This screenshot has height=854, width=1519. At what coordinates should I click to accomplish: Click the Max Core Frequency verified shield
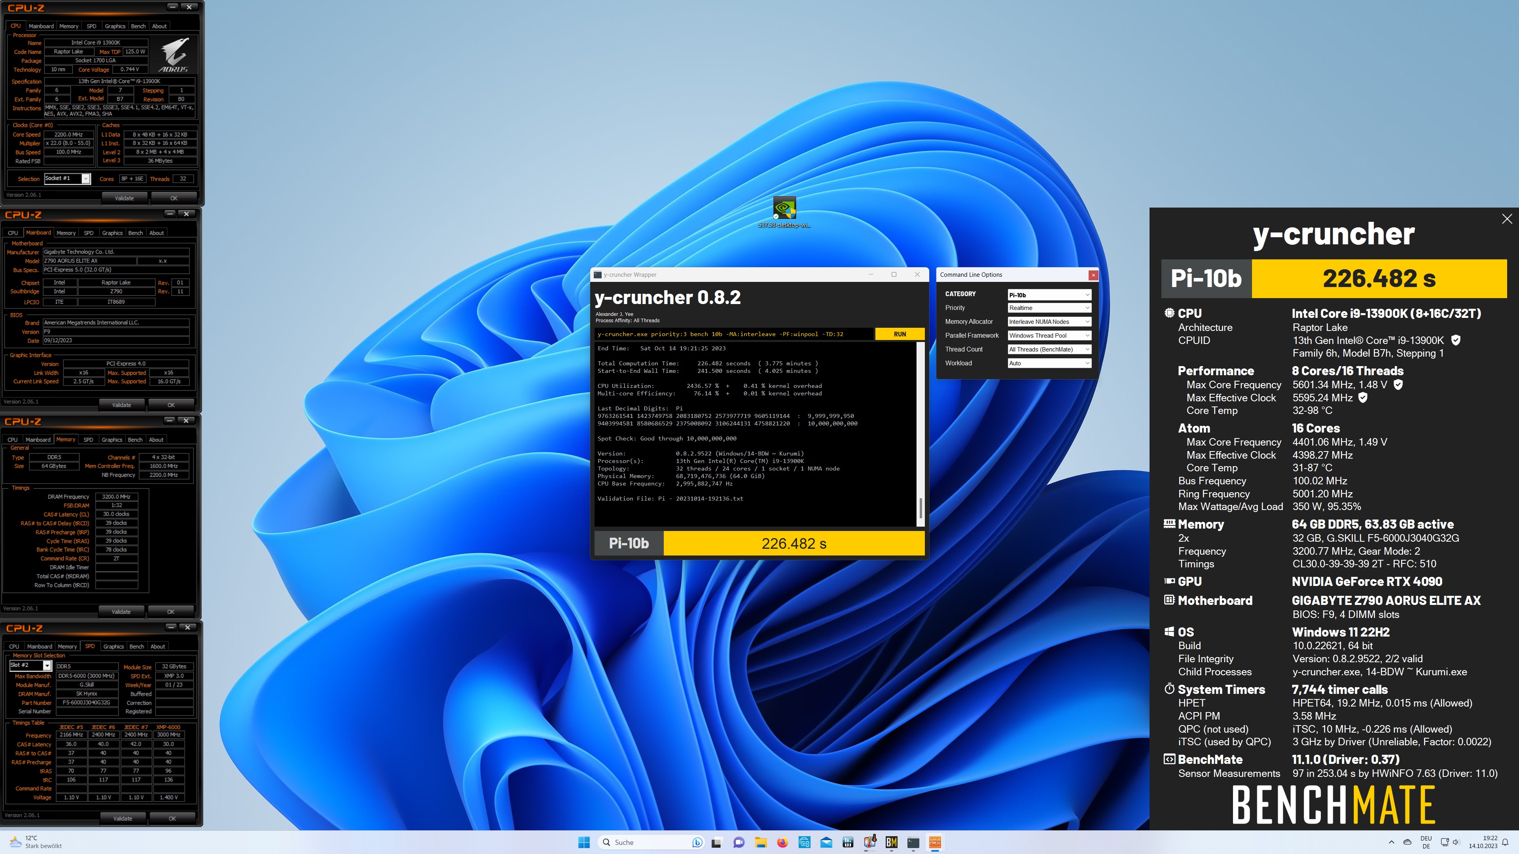coord(1398,384)
